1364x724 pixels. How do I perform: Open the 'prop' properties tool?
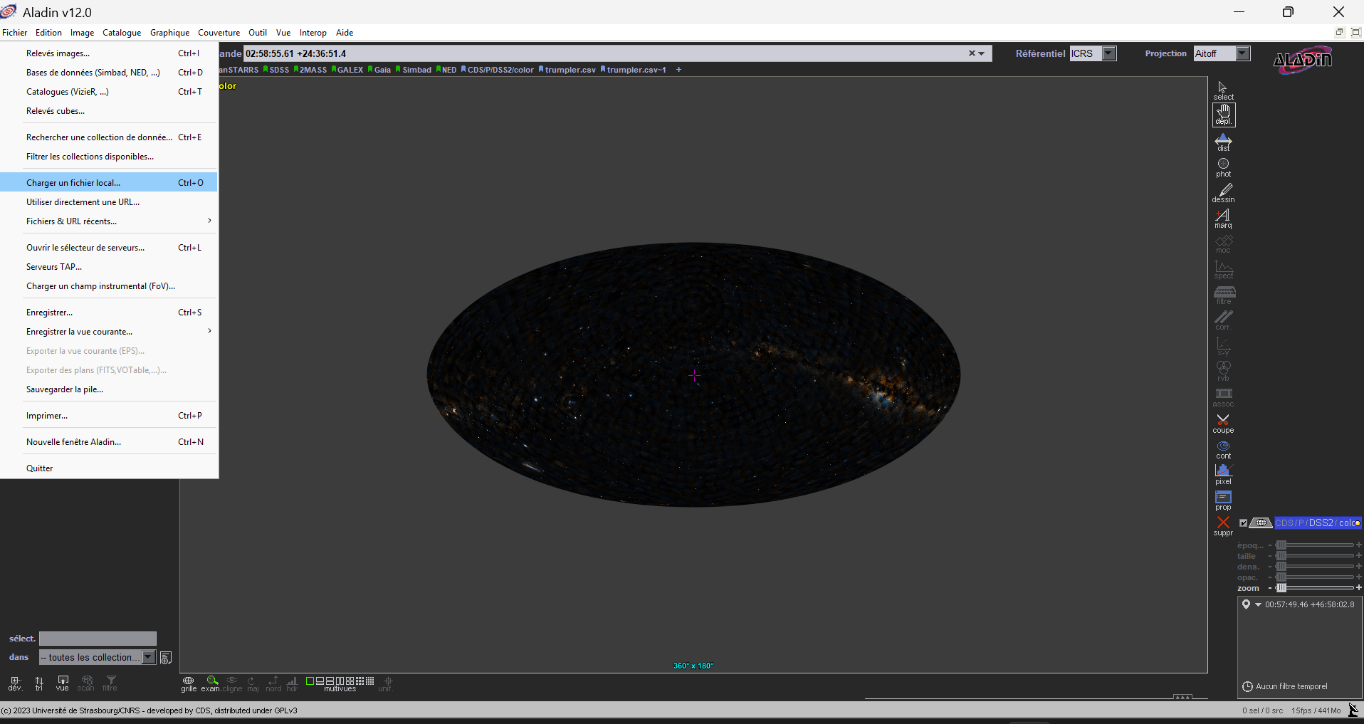click(1223, 500)
